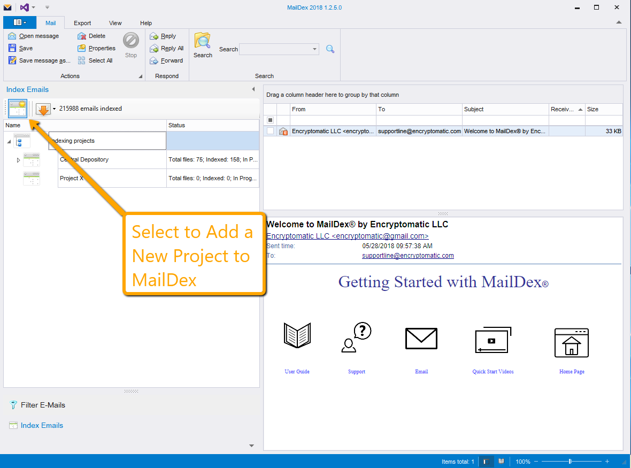Open the encryptomatic@gmail.com sender link
The height and width of the screenshot is (468, 631).
tap(347, 236)
